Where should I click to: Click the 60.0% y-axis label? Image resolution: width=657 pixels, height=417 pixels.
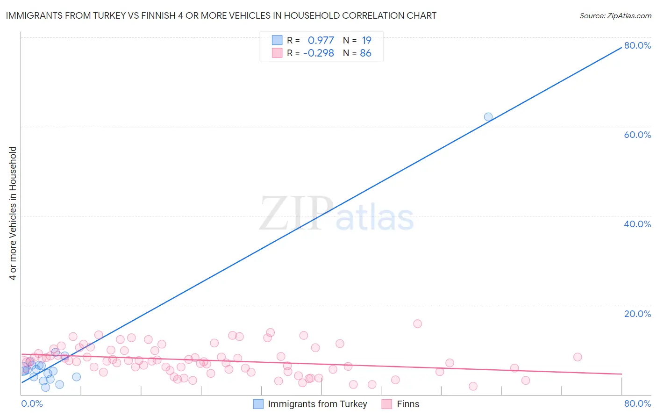click(x=637, y=135)
